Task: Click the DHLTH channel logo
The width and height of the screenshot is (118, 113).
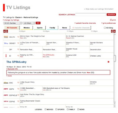Action: [x=6, y=37]
